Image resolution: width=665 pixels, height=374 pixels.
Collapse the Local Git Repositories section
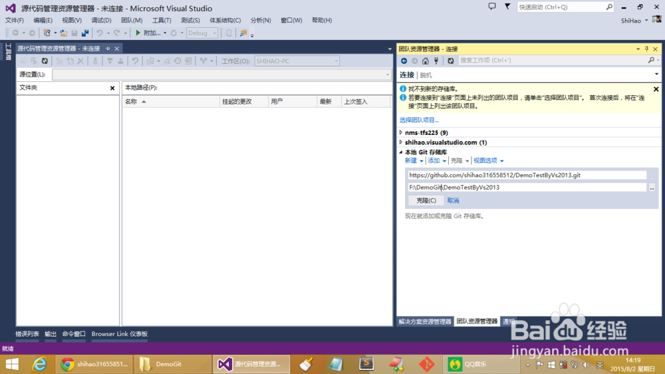(401, 152)
